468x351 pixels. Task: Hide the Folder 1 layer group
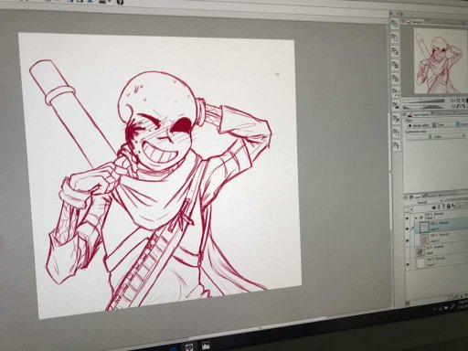(408, 218)
